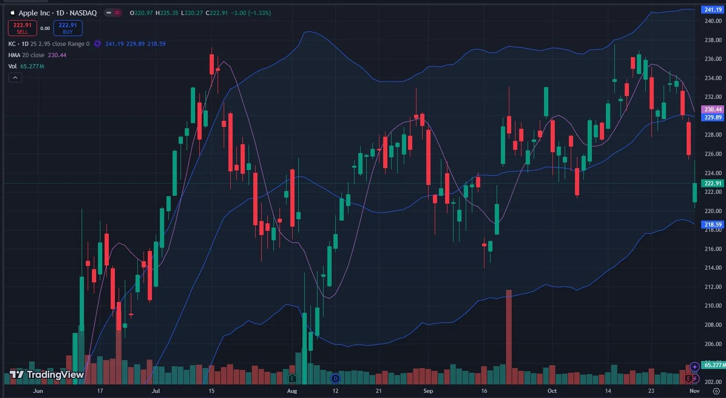
Task: Click the −3.00 (−1.33%) change value
Action: 251,13
